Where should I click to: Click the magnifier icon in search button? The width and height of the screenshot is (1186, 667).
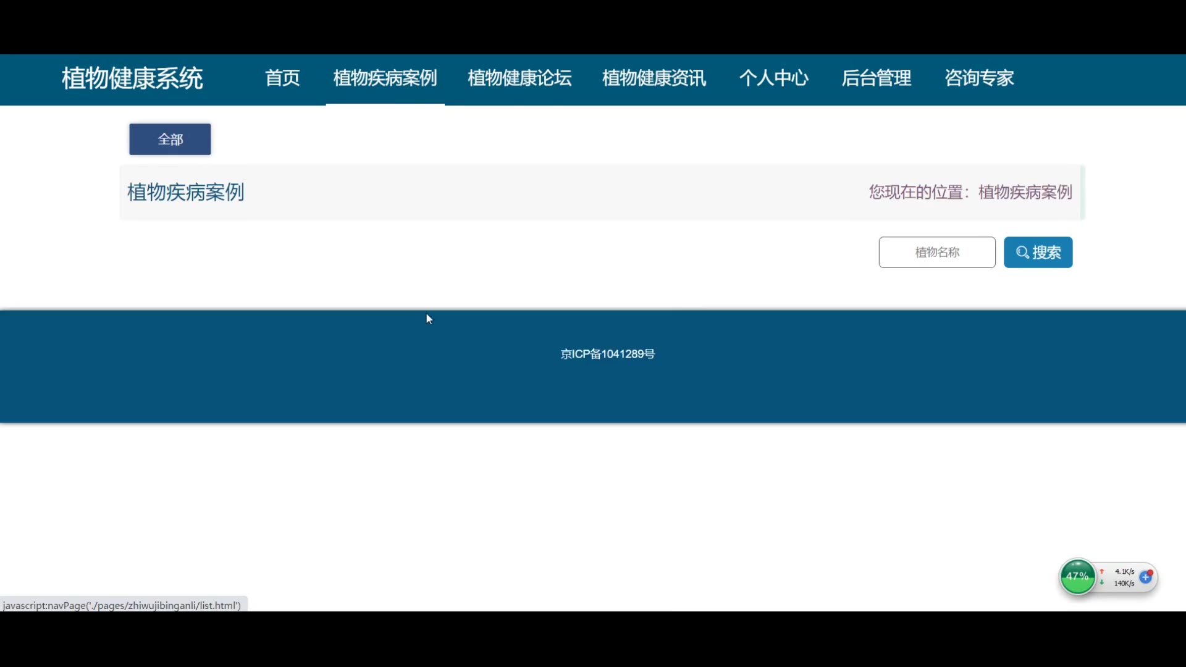coord(1022,253)
